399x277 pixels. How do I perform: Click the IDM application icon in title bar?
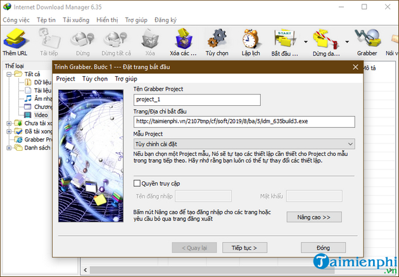point(6,6)
